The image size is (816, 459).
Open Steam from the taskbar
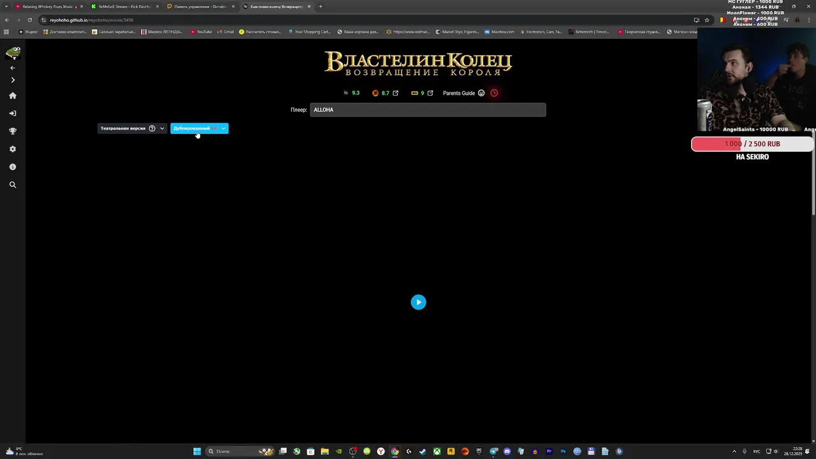(x=423, y=451)
